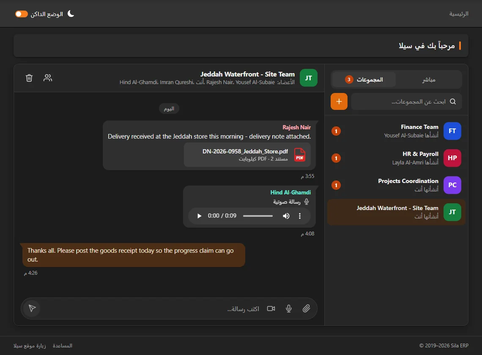This screenshot has height=355, width=482.
Task: Focus the group search field
Action: [x=406, y=101]
